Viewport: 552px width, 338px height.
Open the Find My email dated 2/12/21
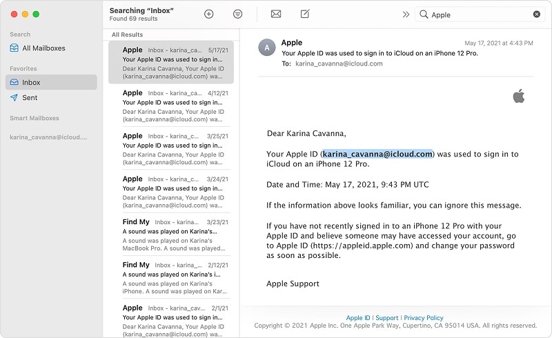point(170,277)
